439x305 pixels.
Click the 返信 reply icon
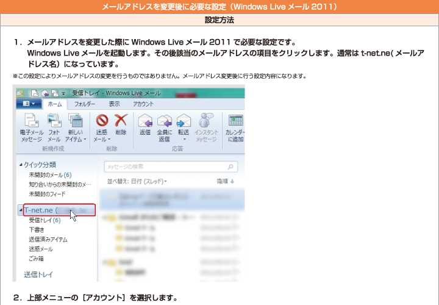click(x=145, y=120)
